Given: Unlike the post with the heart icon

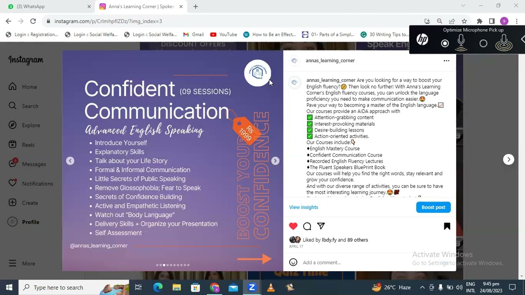Looking at the screenshot, I should click(x=293, y=226).
